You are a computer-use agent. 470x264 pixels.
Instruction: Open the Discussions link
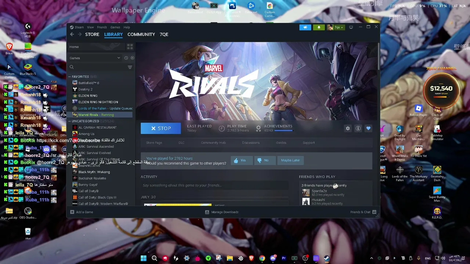pos(251,143)
